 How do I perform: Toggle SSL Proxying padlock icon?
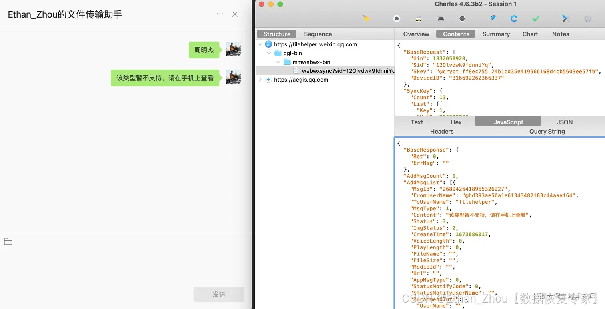419,18
